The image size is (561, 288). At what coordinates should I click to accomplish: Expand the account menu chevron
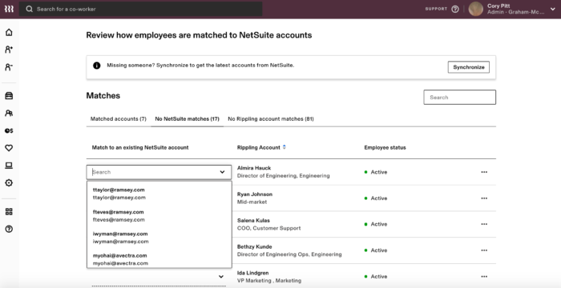[x=553, y=10]
